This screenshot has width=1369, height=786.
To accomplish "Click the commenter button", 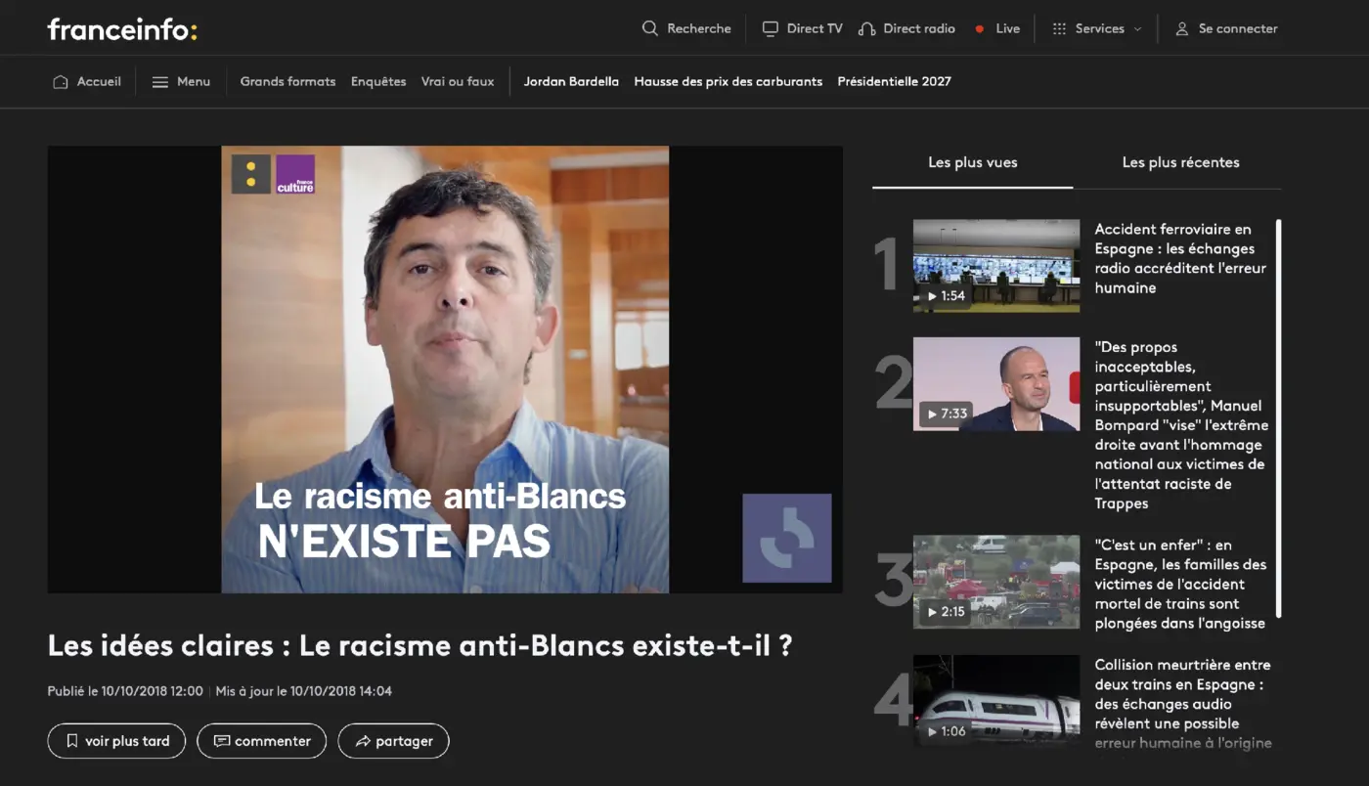I will point(262,741).
